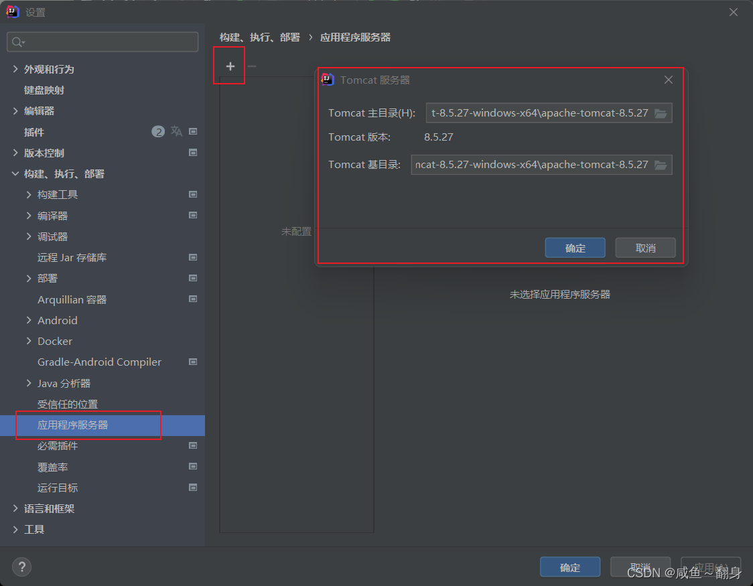Viewport: 753px width, 586px height.
Task: Expand the Java 分析器 node
Action: coord(29,383)
